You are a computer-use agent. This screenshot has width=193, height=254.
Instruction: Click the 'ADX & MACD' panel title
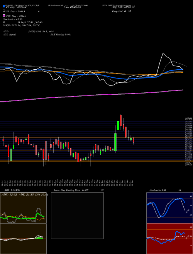[x=12, y=190]
